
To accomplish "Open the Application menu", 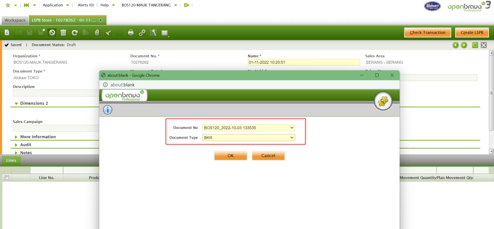I will [x=53, y=5].
